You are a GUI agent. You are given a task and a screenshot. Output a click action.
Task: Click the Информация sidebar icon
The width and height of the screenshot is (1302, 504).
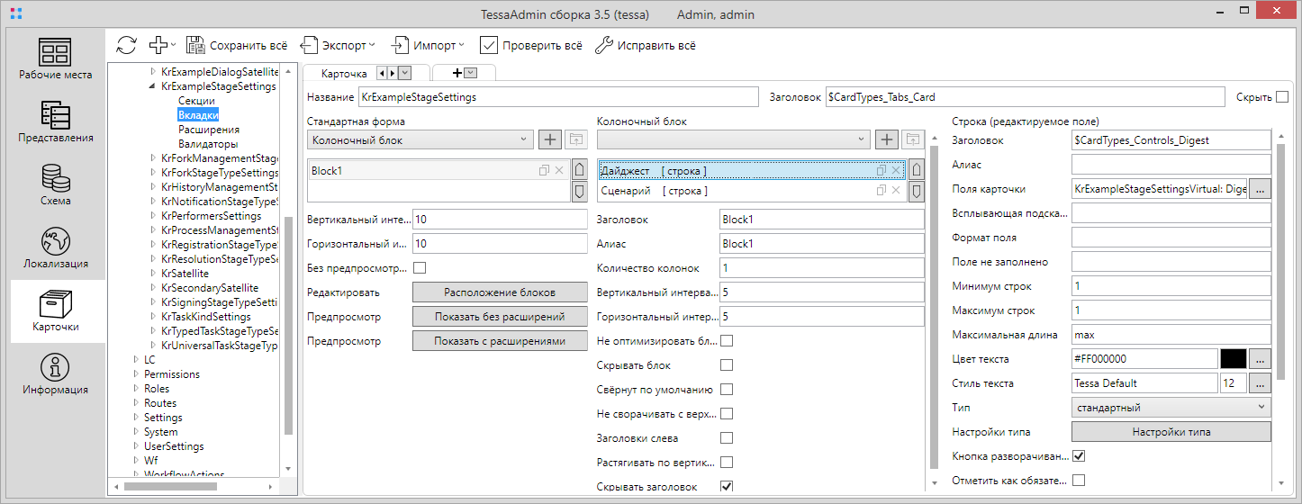tap(55, 373)
